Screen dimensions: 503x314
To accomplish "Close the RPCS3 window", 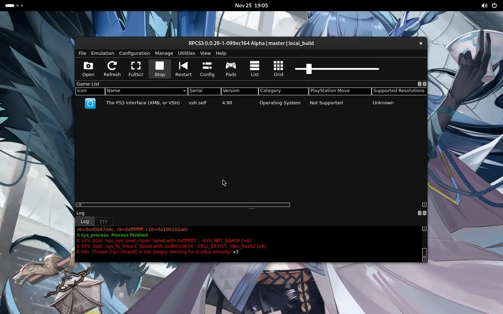I will [421, 43].
